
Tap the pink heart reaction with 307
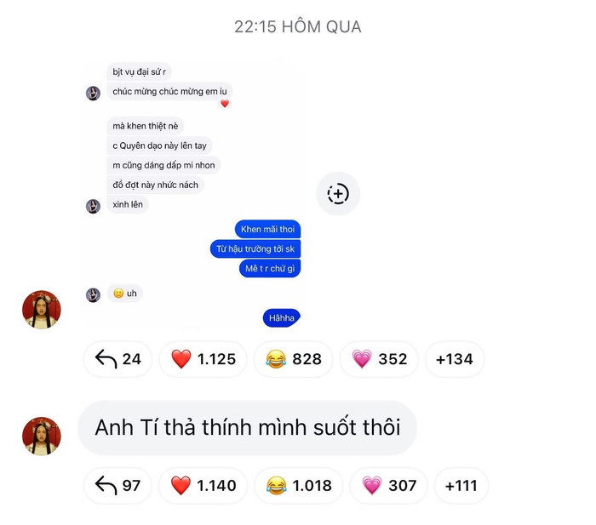[389, 486]
